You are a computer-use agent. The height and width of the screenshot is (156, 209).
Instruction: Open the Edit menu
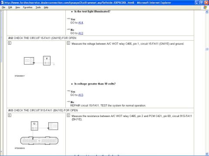click(10, 7)
